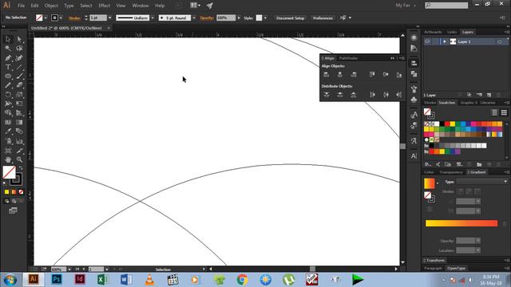511x287 pixels.
Task: Select the Selection tool arrow
Action: pyautogui.click(x=8, y=39)
